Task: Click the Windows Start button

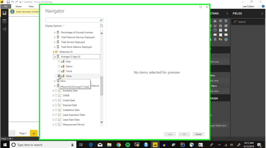Action: point(5,145)
